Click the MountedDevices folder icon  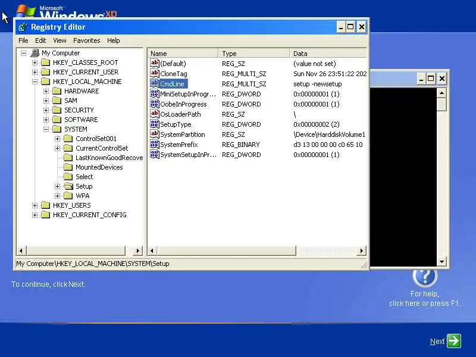click(x=68, y=167)
